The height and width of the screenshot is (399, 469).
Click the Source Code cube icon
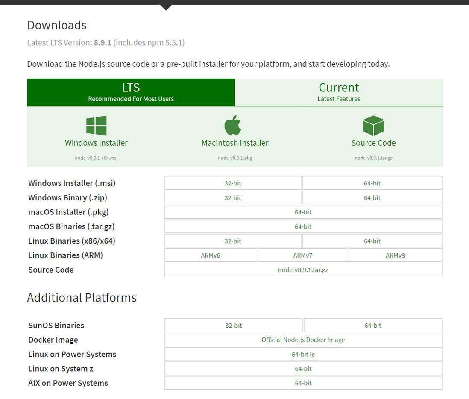(373, 126)
